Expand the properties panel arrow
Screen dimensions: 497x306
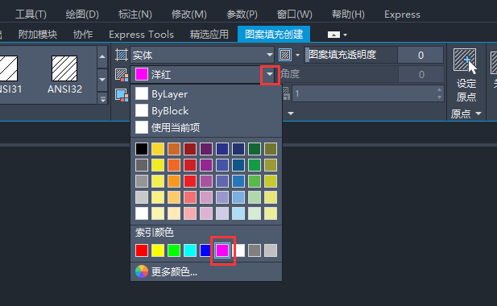[x=290, y=113]
